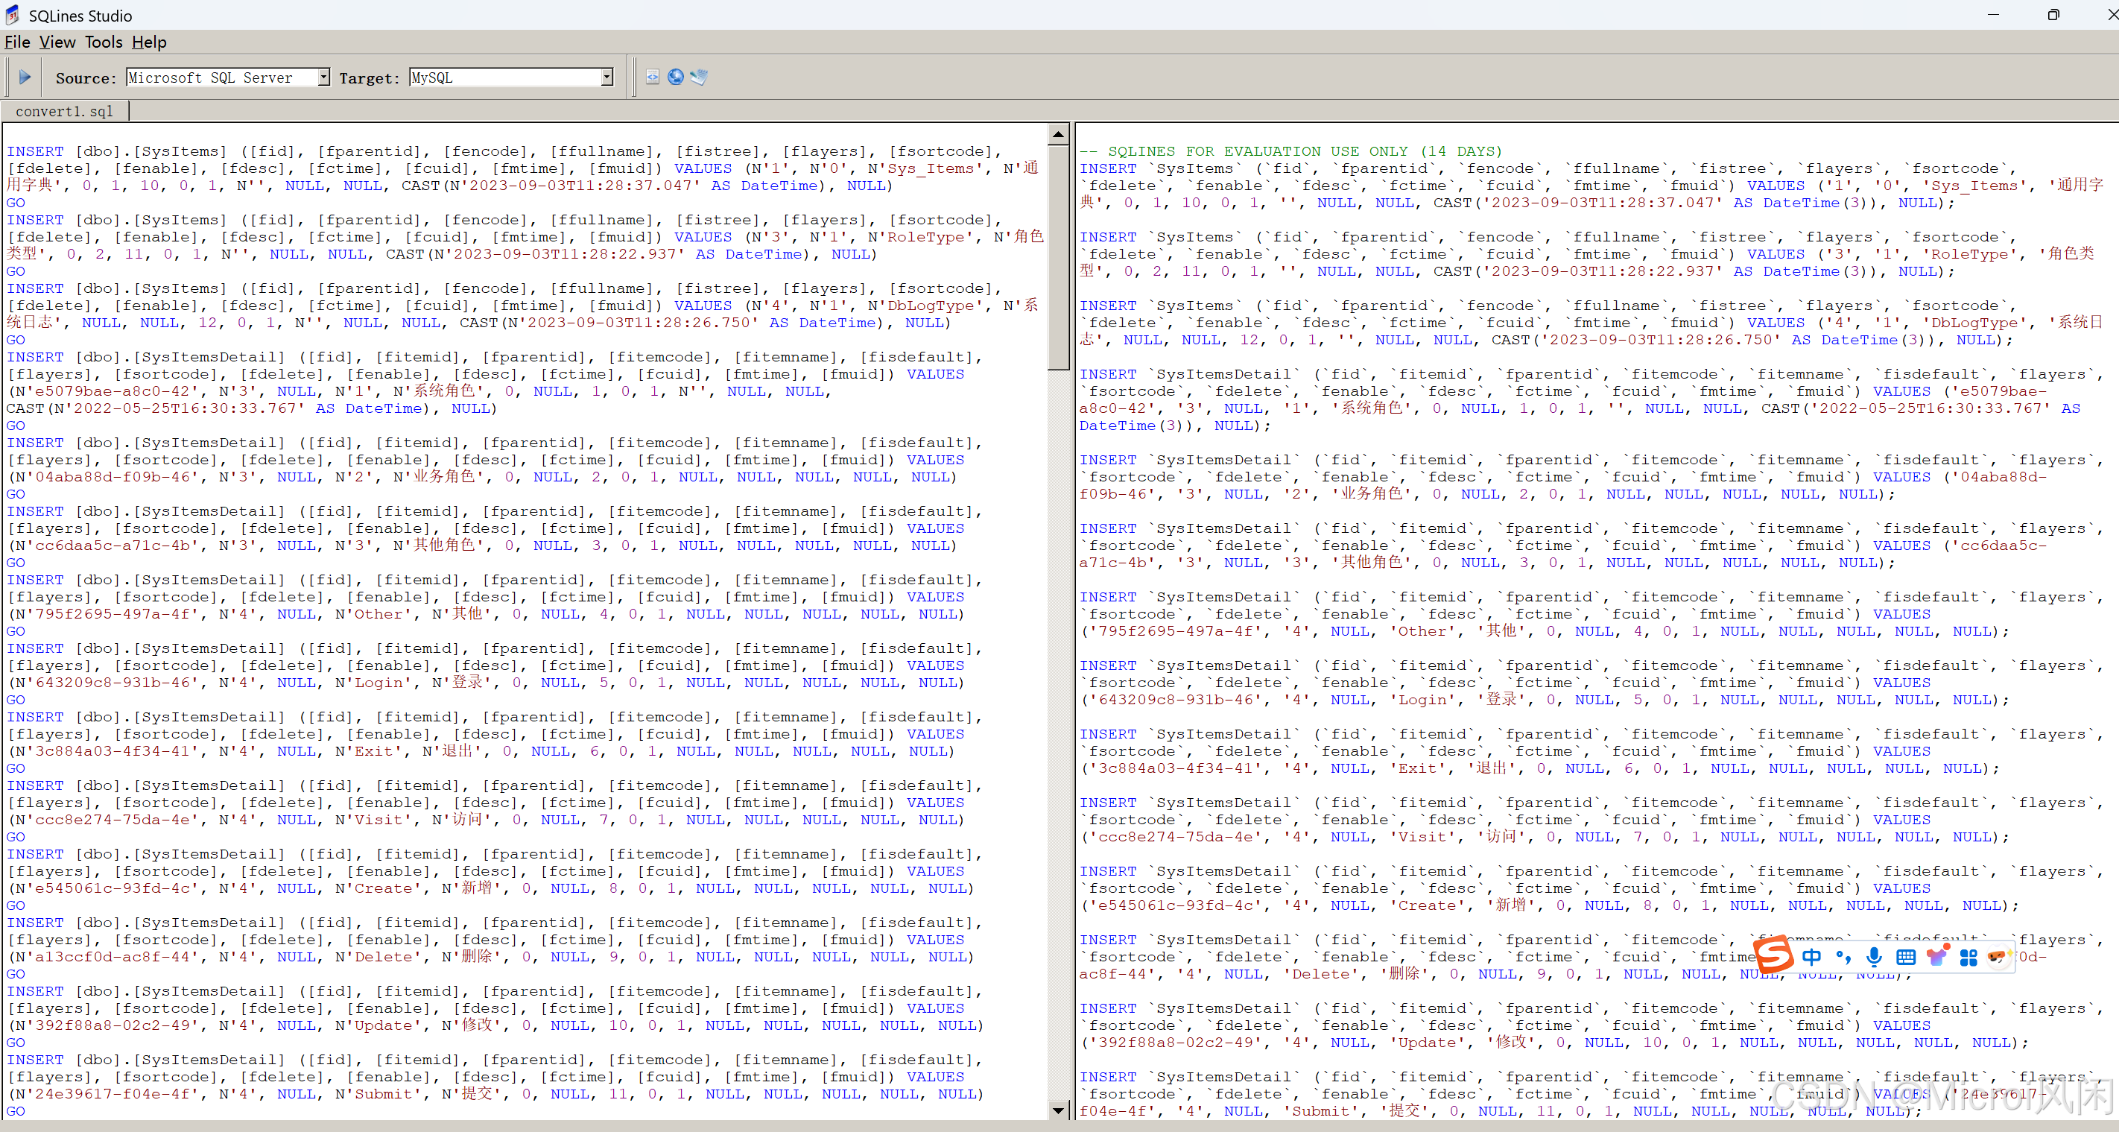Image resolution: width=2119 pixels, height=1132 pixels.
Task: Click the scroll-up arrow of source pane
Action: [x=1058, y=133]
